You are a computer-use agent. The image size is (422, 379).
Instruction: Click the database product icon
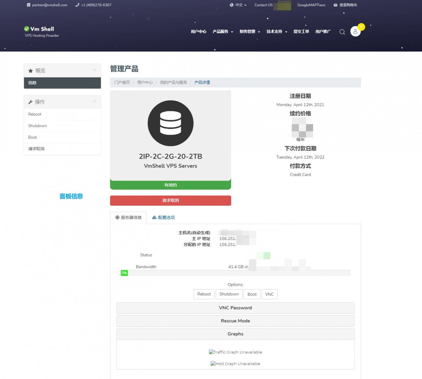coord(170,123)
